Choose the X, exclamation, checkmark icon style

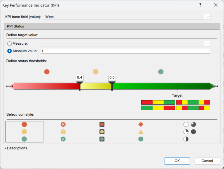pyautogui.click(x=63, y=132)
